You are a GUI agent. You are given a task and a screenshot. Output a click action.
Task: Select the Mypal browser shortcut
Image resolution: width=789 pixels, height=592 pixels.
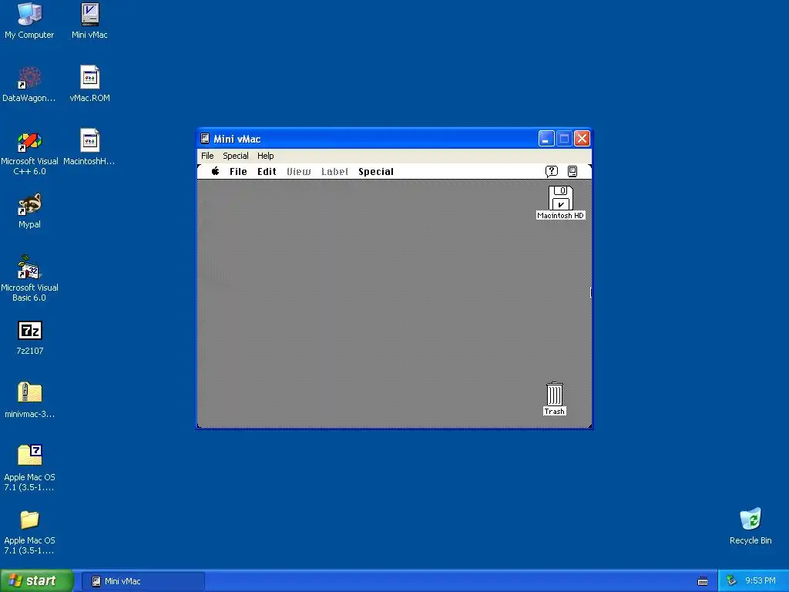[29, 210]
